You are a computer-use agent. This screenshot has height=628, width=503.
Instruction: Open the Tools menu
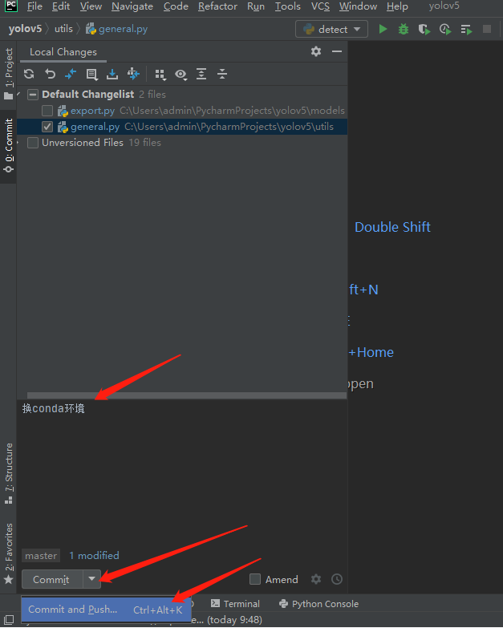click(x=287, y=6)
